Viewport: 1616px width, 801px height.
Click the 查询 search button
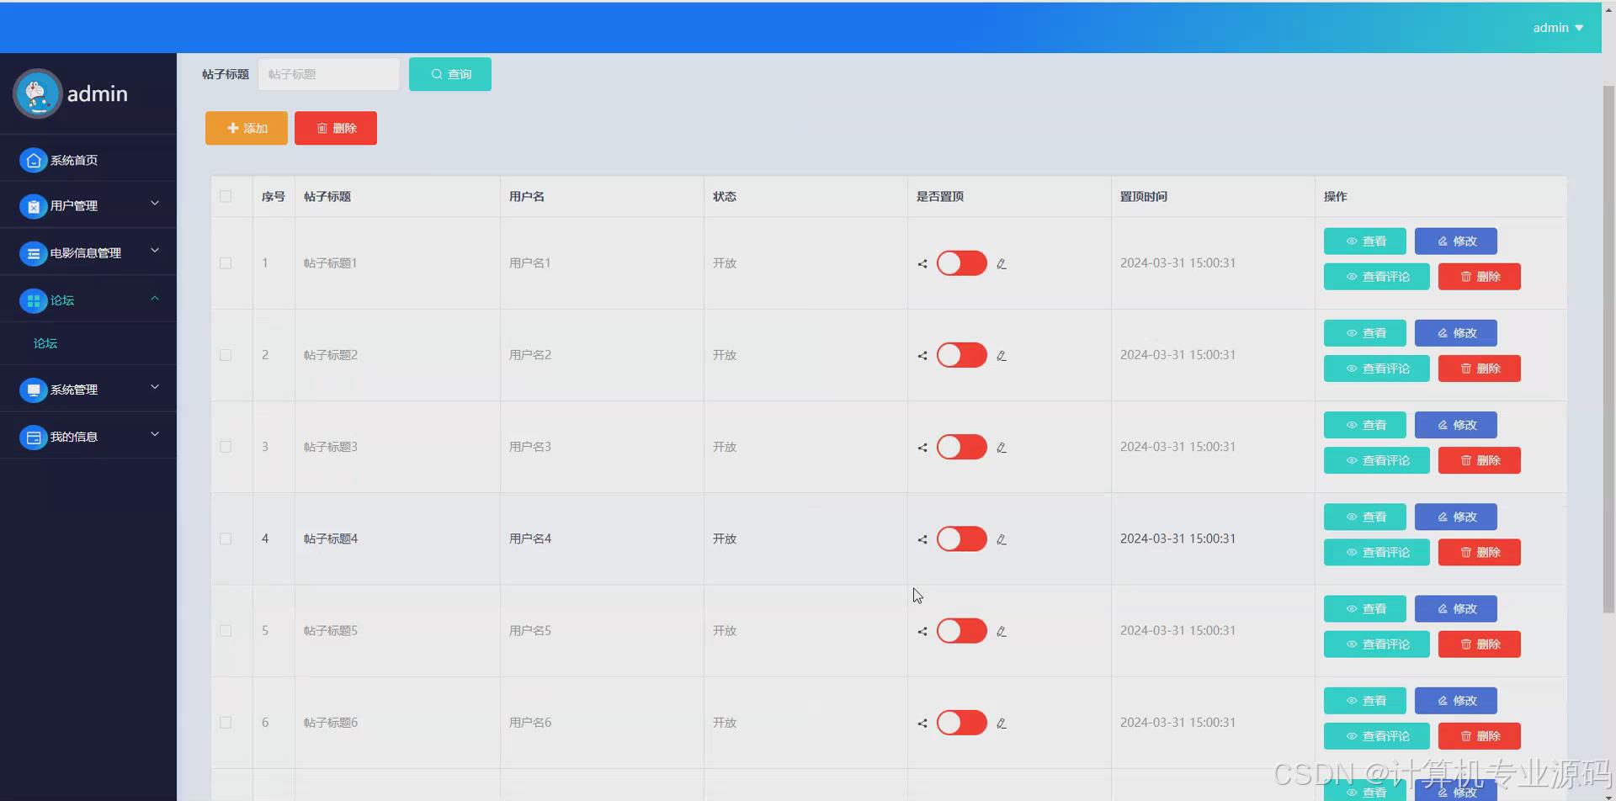click(450, 74)
